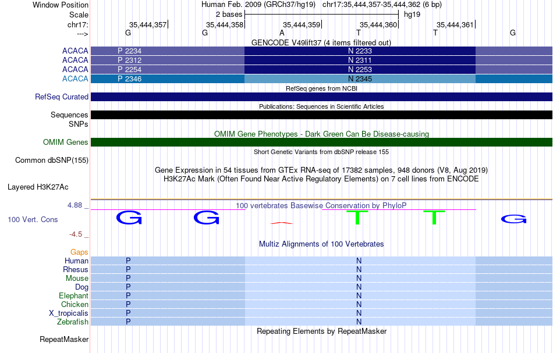
Task: Click the Layered H3K27Ac track label
Action: pyautogui.click(x=38, y=187)
